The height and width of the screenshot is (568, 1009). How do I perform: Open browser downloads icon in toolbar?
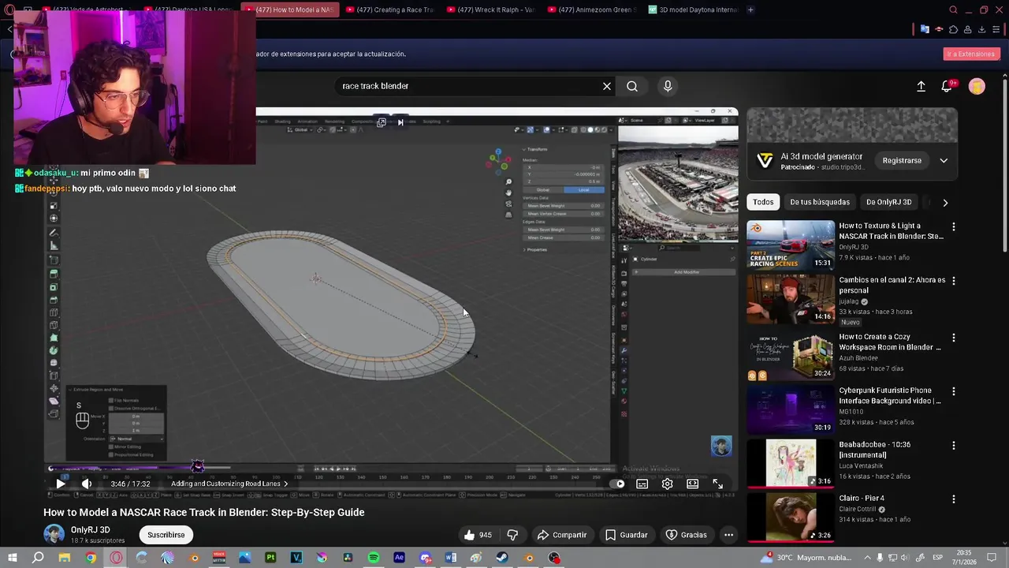tap(981, 29)
